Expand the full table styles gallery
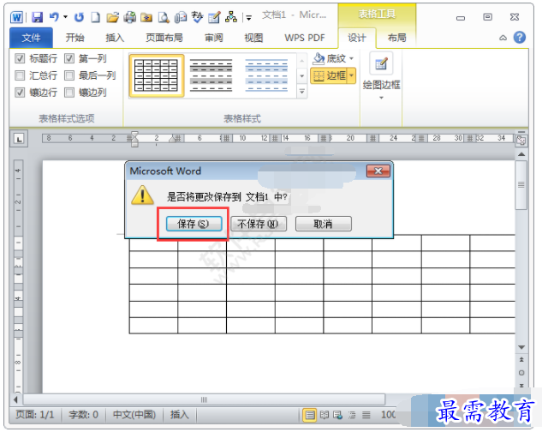The width and height of the screenshot is (542, 438). (302, 92)
